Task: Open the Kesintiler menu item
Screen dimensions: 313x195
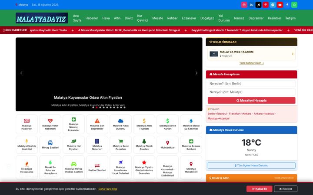Action: [x=274, y=18]
